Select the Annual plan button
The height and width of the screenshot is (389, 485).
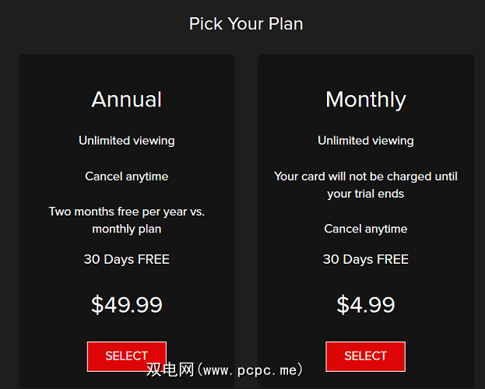click(126, 355)
